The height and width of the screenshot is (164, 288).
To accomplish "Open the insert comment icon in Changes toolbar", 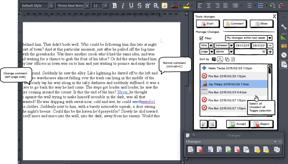I will point(257,149).
